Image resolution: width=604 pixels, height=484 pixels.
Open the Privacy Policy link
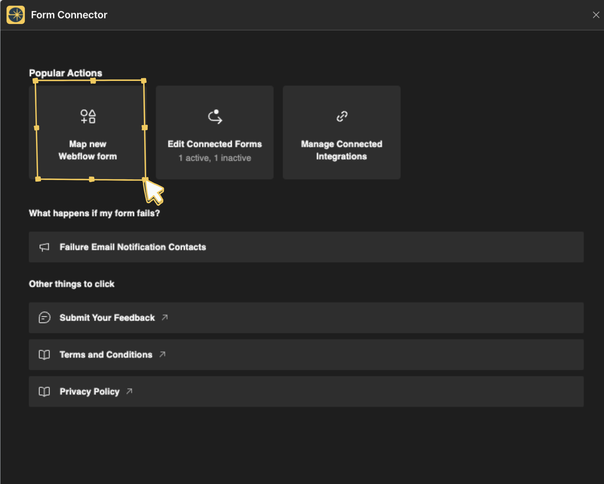pyautogui.click(x=90, y=391)
